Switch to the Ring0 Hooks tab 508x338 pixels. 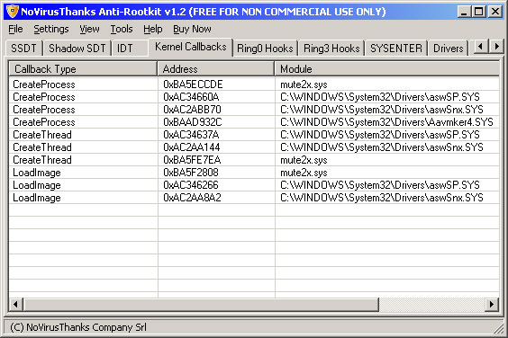tap(265, 49)
